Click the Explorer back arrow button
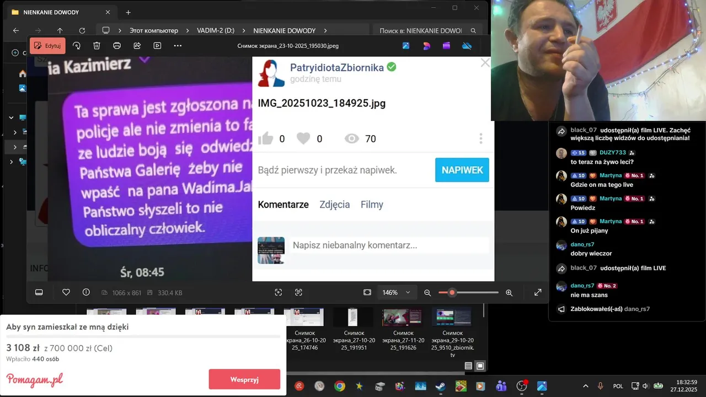The width and height of the screenshot is (706, 397). click(x=15, y=30)
